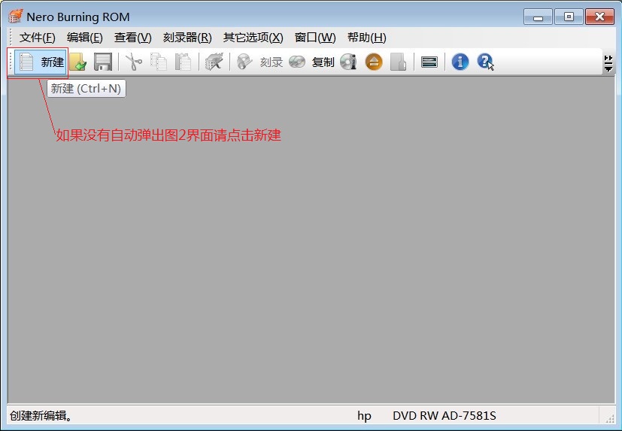Click DVD RW AD-7581S in status bar
The width and height of the screenshot is (622, 431).
click(445, 415)
